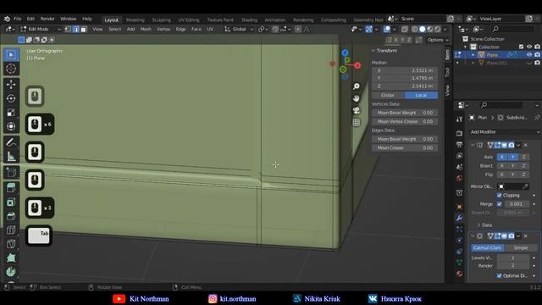Enable wireframe viewport shading

tap(414, 30)
